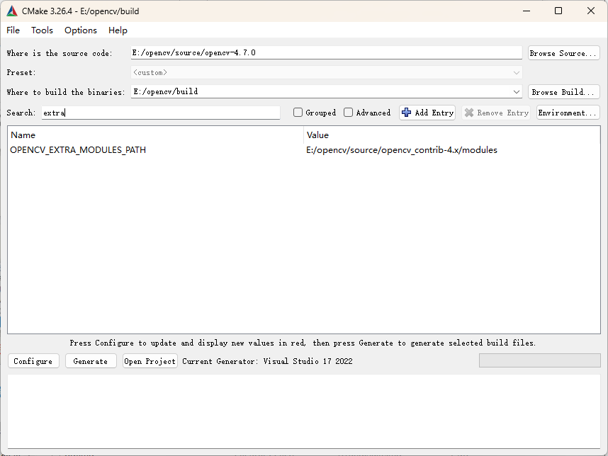Click the blue plus icon on Add Entry
Screen dimensions: 608x456
(x=406, y=113)
